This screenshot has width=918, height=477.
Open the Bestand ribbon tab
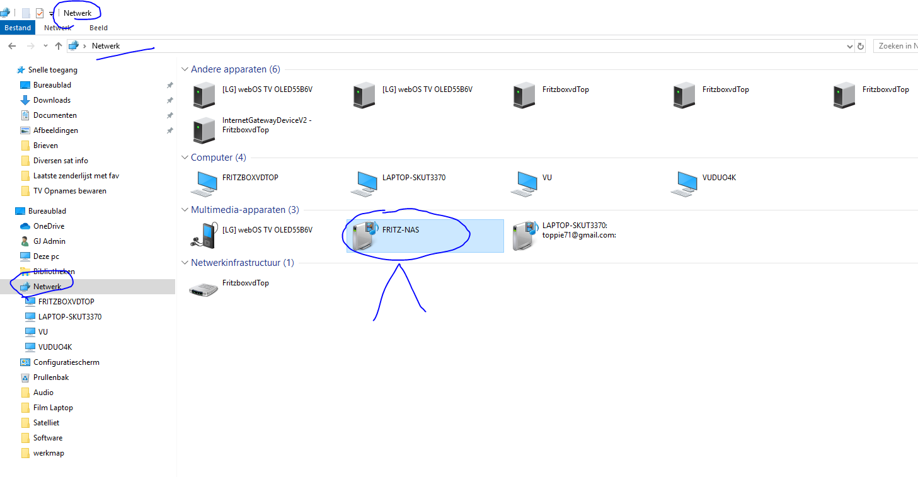(18, 28)
